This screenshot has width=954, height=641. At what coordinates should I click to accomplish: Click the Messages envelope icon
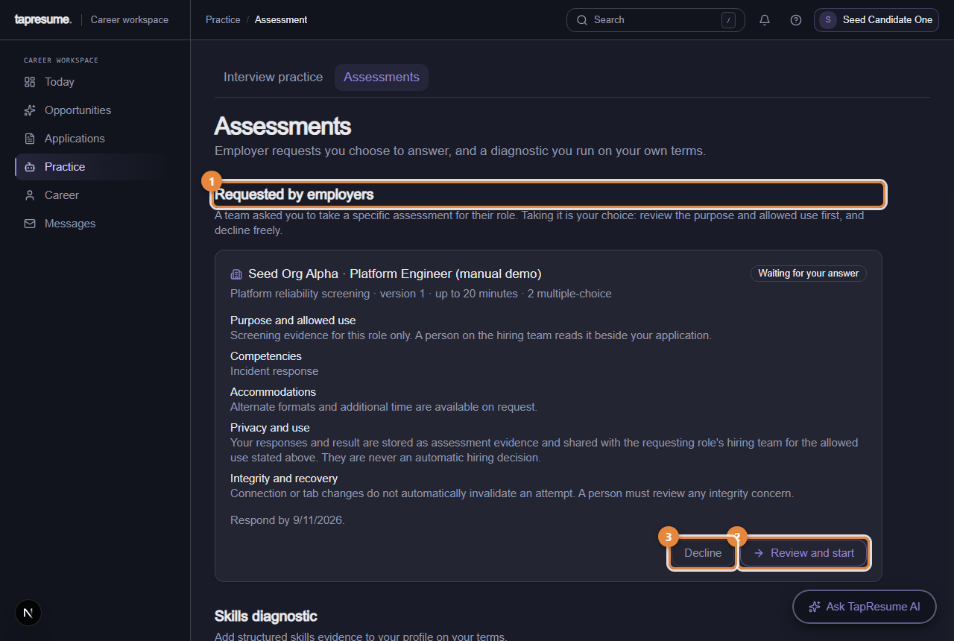click(30, 224)
